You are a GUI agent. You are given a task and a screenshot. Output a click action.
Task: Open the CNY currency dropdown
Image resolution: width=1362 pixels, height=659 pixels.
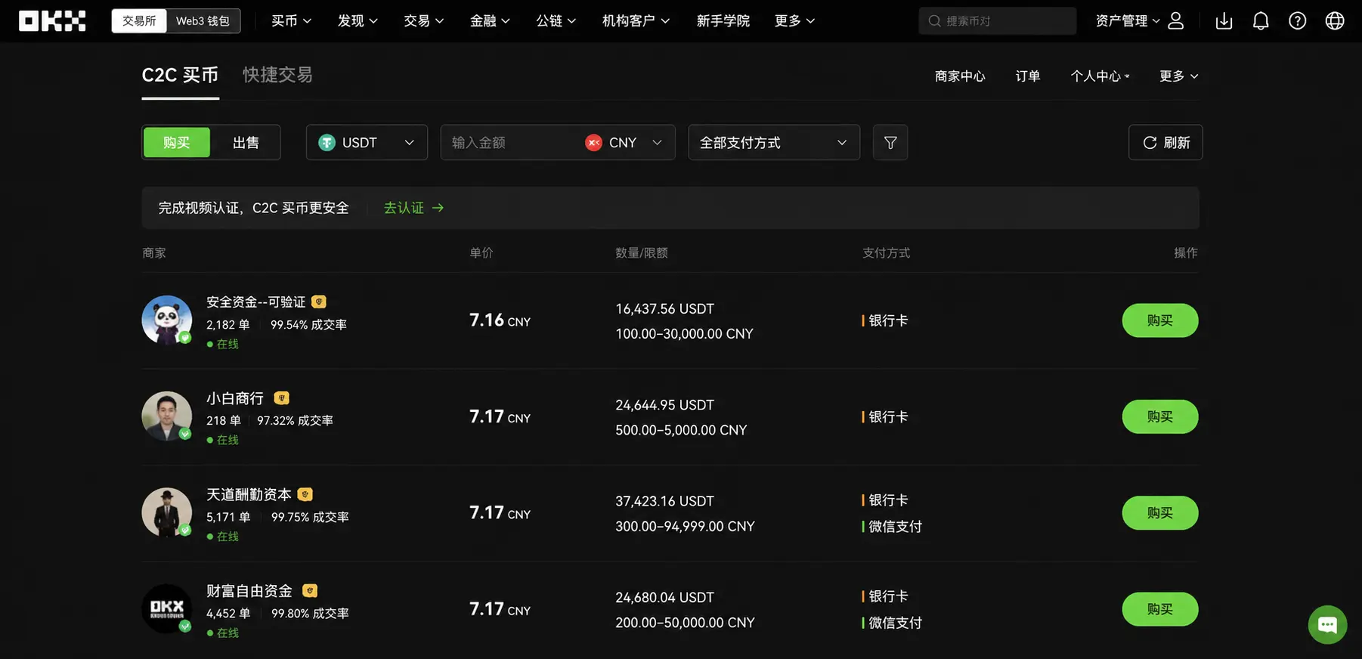pos(624,142)
